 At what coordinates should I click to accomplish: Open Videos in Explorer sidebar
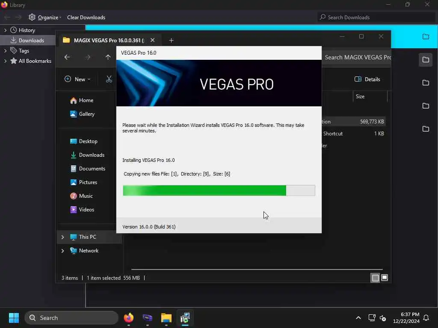(x=82, y=210)
